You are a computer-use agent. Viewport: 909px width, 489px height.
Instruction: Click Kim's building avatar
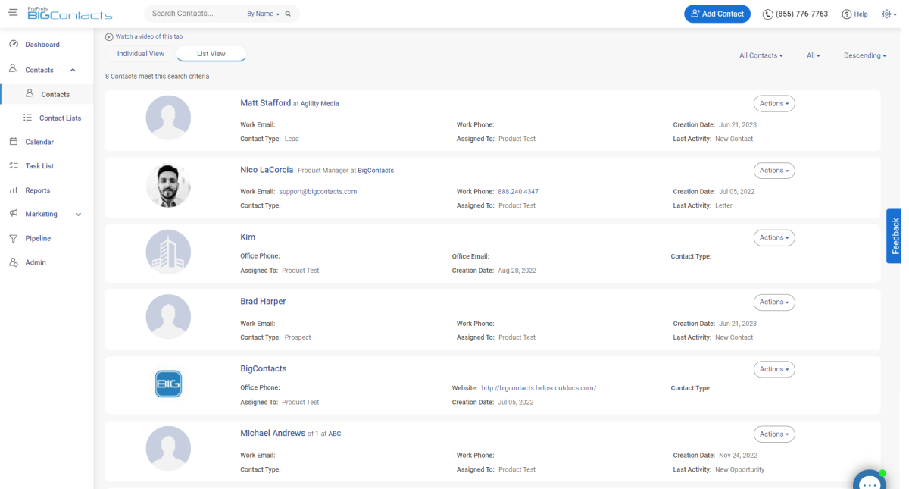pos(168,252)
